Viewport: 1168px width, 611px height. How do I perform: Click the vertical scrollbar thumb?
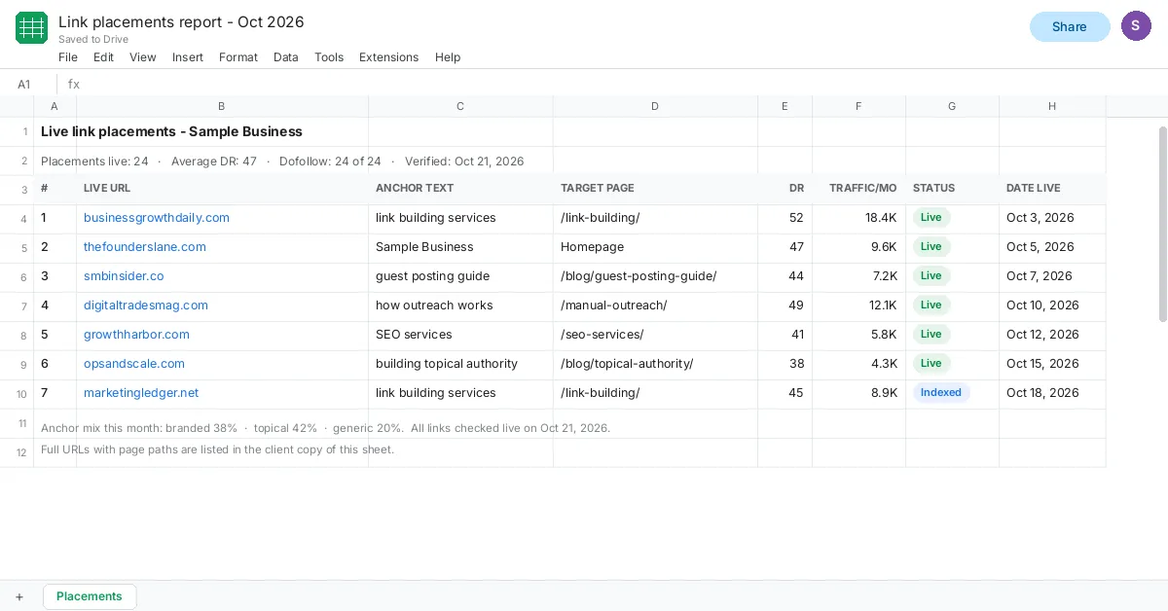(x=1162, y=224)
